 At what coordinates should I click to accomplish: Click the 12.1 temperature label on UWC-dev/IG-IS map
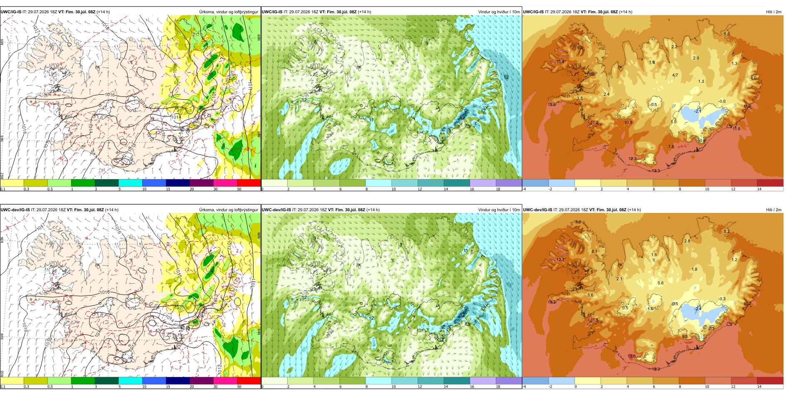pos(560,260)
